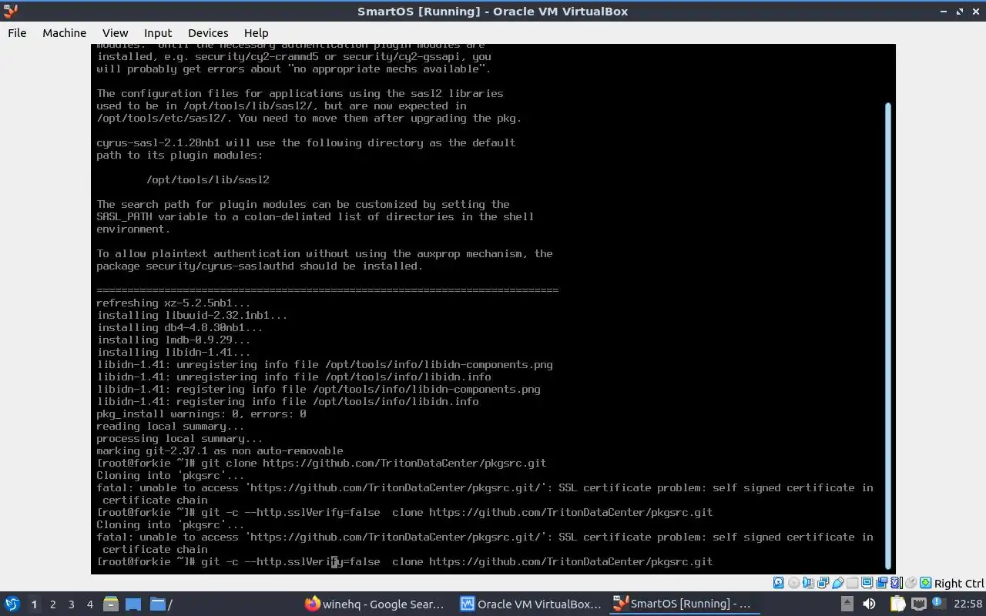Click 'installing libuuid-2.32.1nb1...' line

tap(192, 315)
